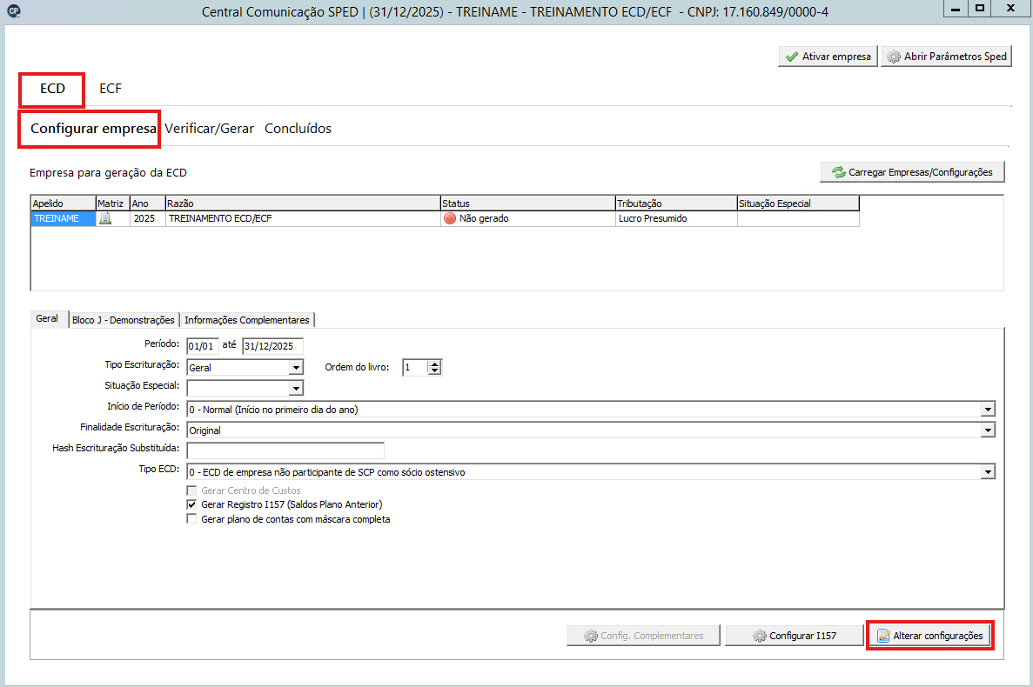
Task: Select Informações Complementares tab
Action: click(x=247, y=320)
